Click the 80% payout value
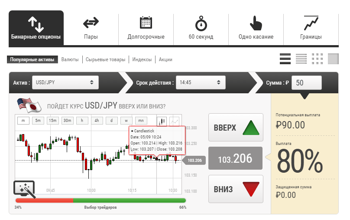The image size is (350, 220). pos(300,161)
